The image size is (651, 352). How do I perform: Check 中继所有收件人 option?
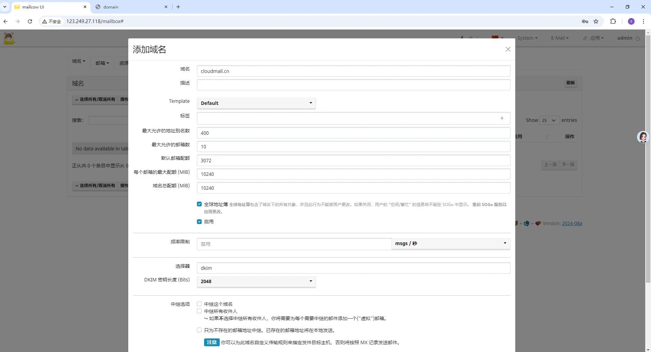click(199, 311)
